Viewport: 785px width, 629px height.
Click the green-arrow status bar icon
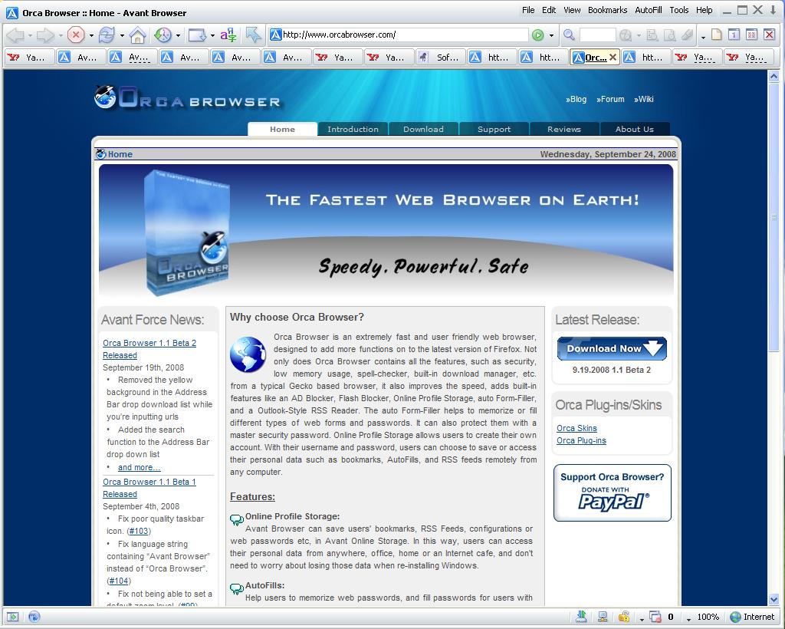(12, 617)
